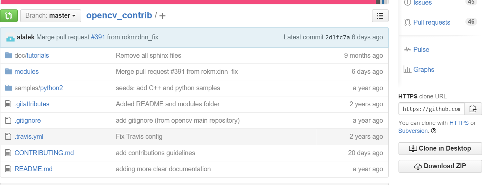Screen dimensions: 490x185
Task: Click the clone help question mark icon
Action: click(434, 131)
